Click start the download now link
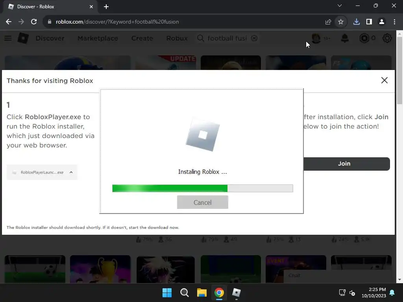The width and height of the screenshot is (403, 302). 154,228
